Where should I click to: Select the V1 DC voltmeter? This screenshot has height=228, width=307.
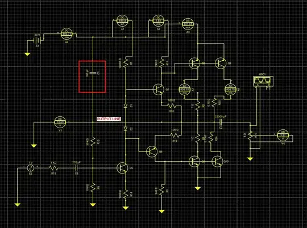[x=60, y=123]
